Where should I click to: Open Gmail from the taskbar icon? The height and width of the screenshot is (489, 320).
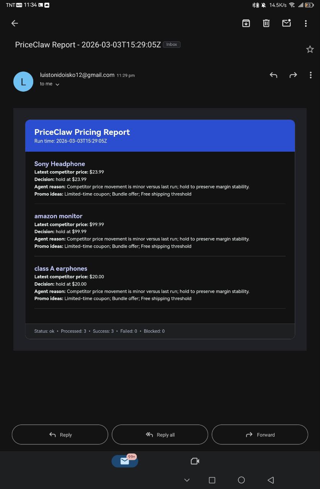[x=124, y=461]
